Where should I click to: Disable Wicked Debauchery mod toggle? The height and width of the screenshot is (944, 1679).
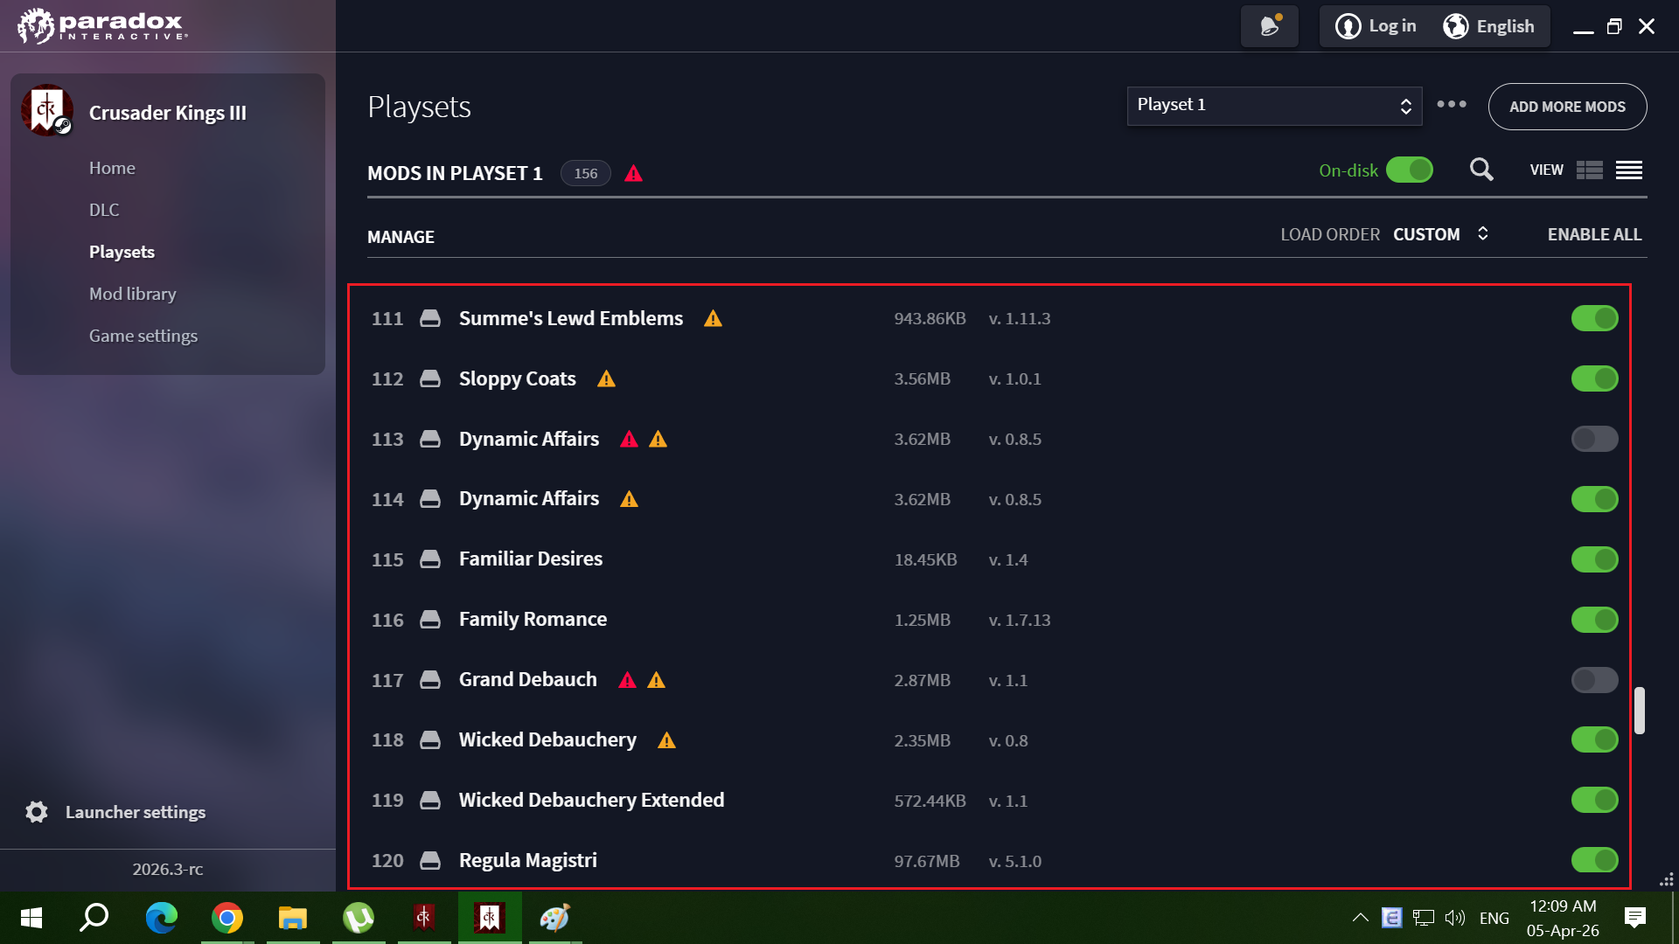[x=1594, y=739]
